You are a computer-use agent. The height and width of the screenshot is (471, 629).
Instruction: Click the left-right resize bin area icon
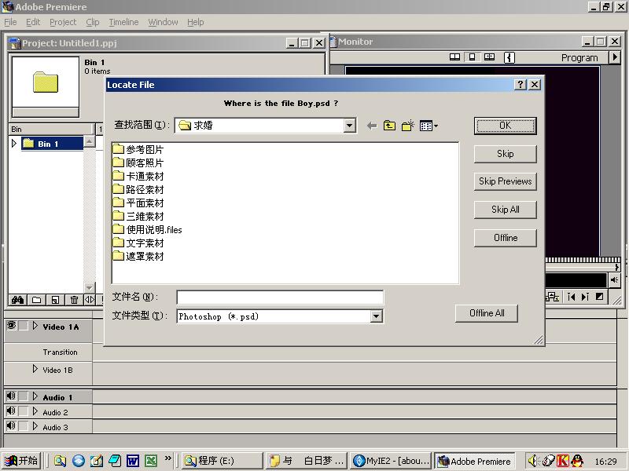pyautogui.click(x=90, y=300)
